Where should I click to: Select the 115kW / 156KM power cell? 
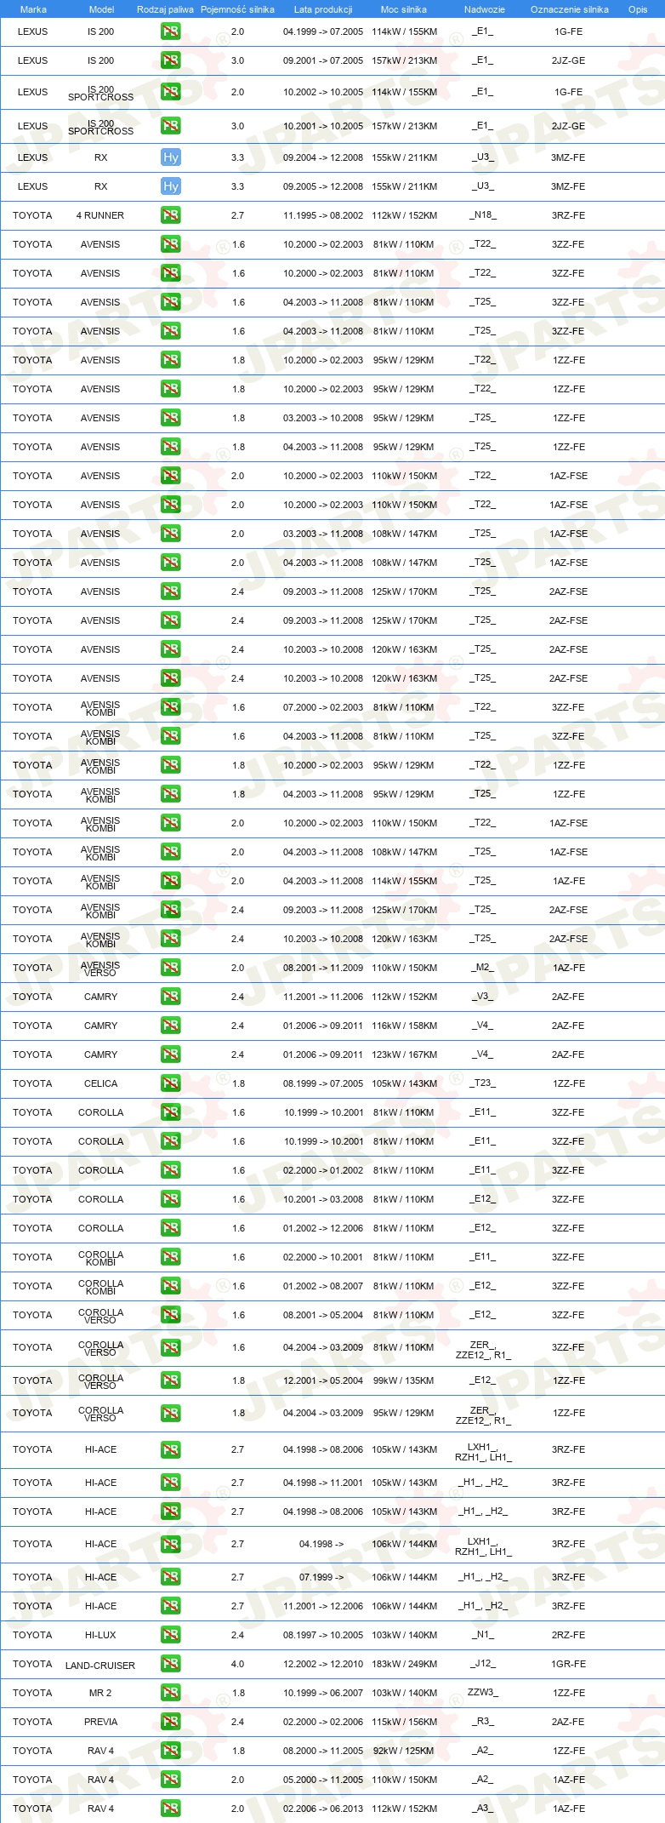click(x=404, y=1722)
